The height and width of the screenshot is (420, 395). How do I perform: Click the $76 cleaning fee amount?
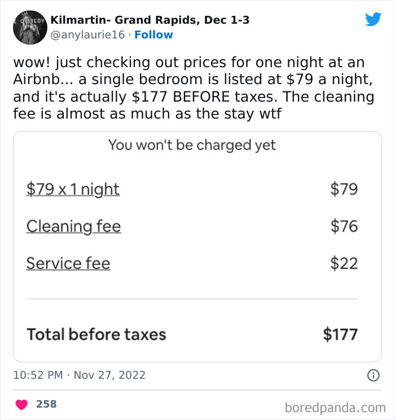(344, 226)
